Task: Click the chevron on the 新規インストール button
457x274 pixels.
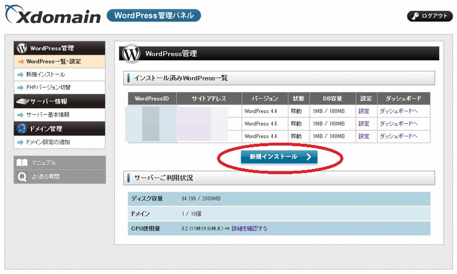Action: point(308,157)
